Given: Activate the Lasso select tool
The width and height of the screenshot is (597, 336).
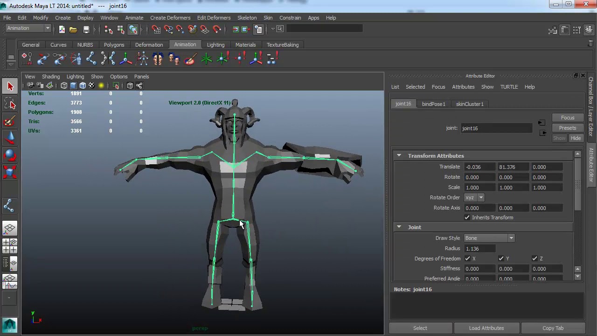Looking at the screenshot, I should tap(10, 104).
